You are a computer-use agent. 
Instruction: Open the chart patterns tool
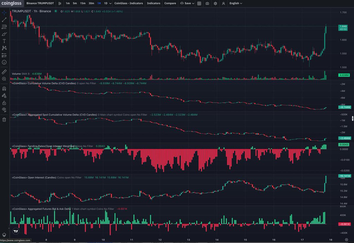4,48
